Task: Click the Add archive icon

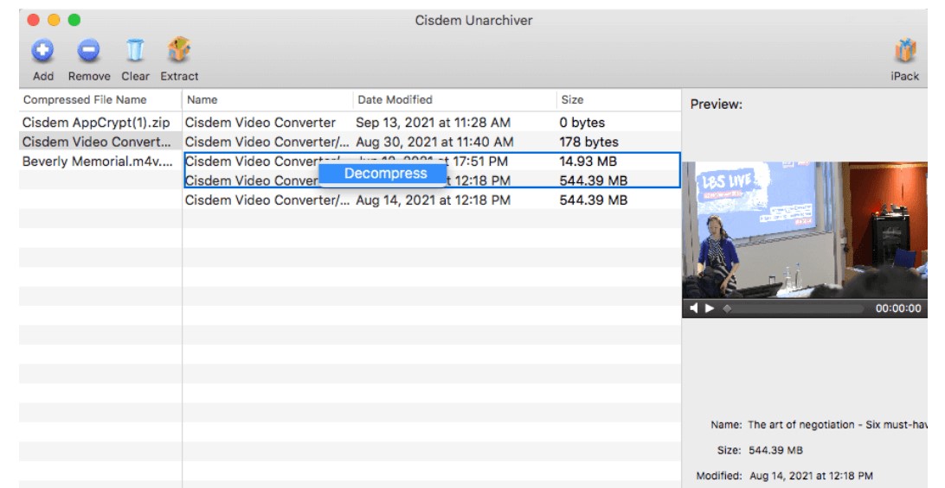Action: click(42, 51)
